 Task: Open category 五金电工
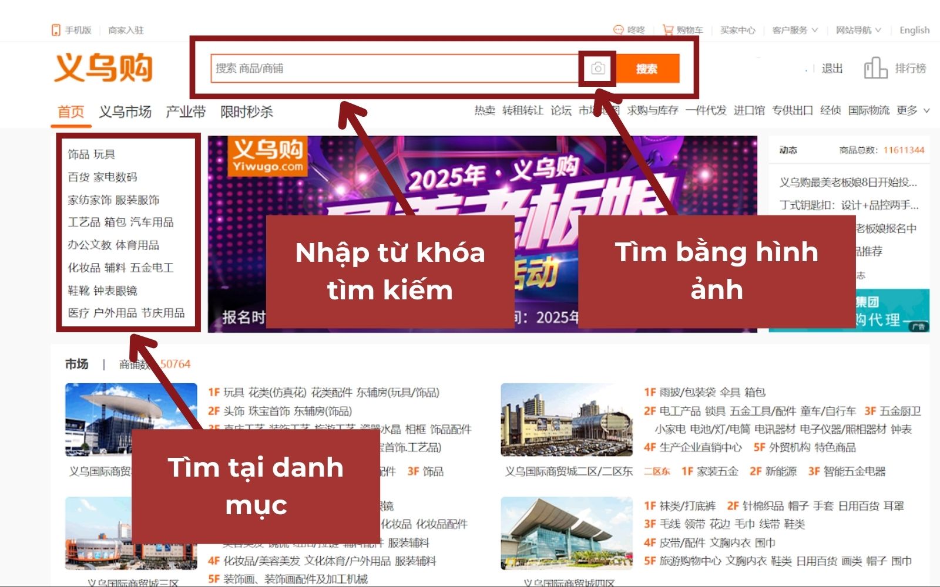[152, 268]
